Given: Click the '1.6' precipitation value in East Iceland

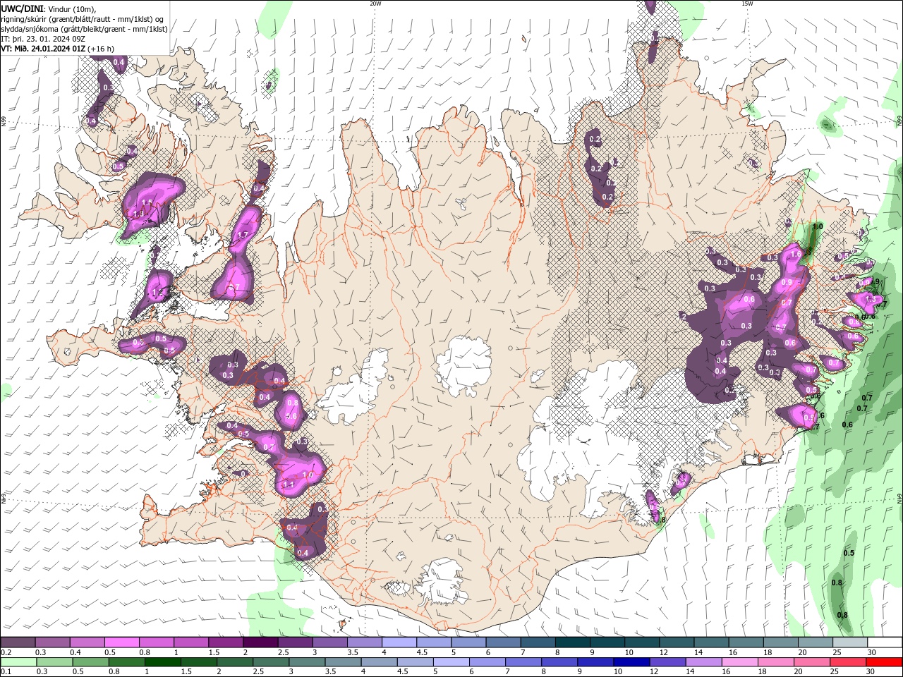Looking at the screenshot, I should click(x=796, y=255).
